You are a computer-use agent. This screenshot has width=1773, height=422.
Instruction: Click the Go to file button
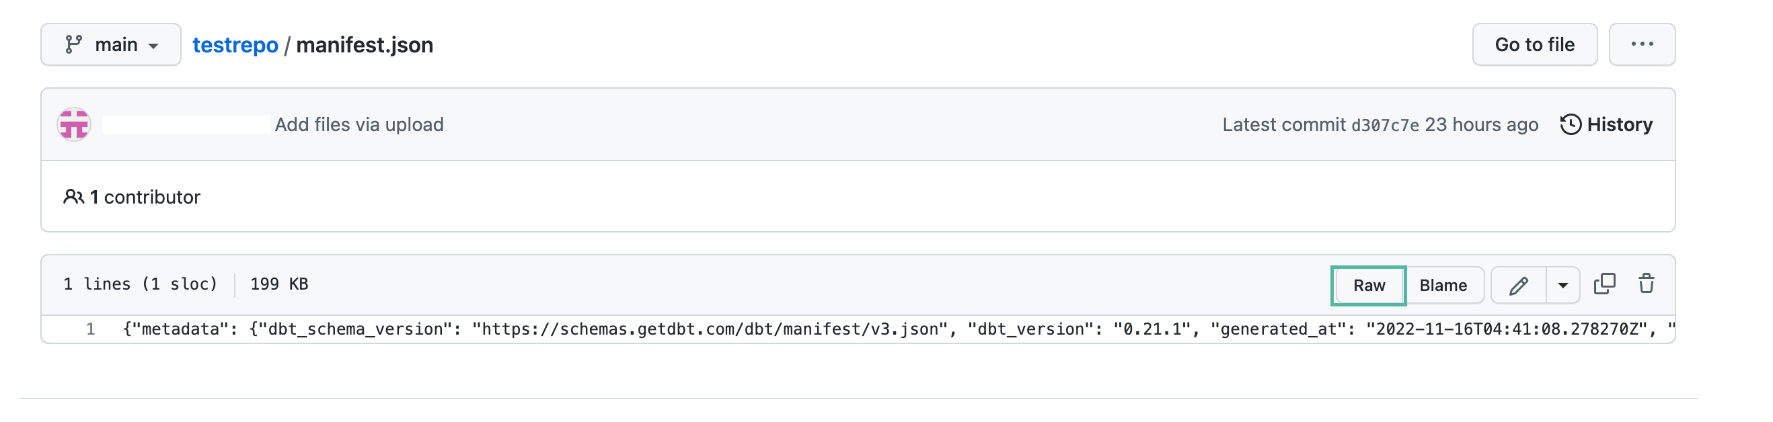tap(1534, 44)
